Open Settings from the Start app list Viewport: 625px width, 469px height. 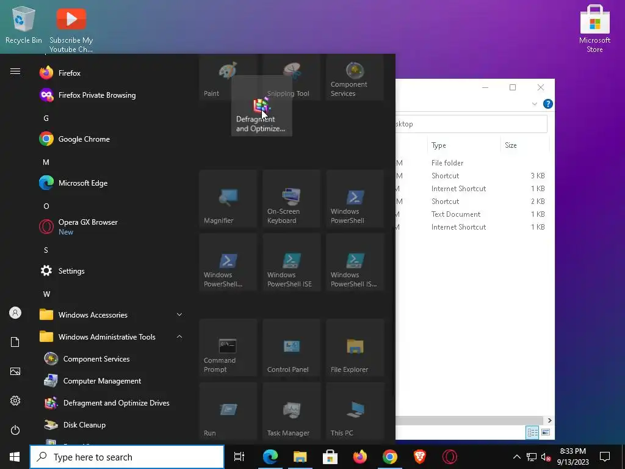[x=112, y=271]
